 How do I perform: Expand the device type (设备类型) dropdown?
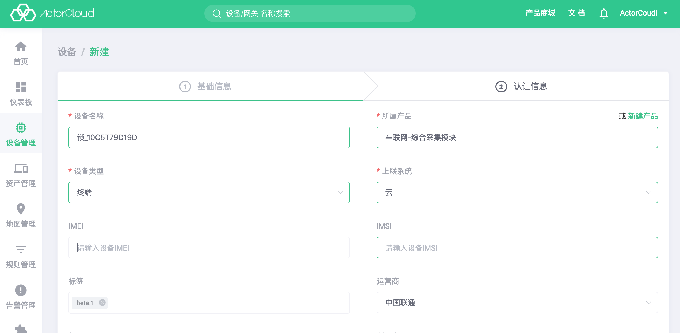coord(340,192)
